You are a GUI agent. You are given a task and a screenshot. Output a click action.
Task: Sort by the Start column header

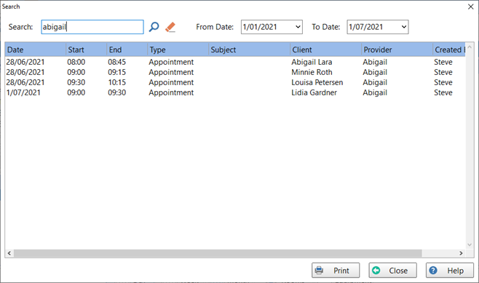point(86,49)
